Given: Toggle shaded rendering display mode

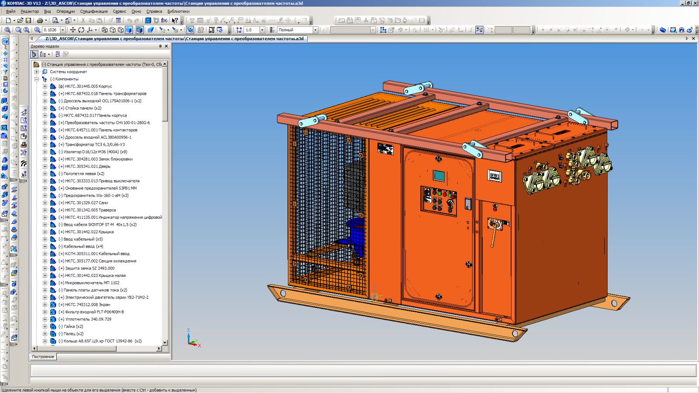Looking at the screenshot, I should point(129,30).
